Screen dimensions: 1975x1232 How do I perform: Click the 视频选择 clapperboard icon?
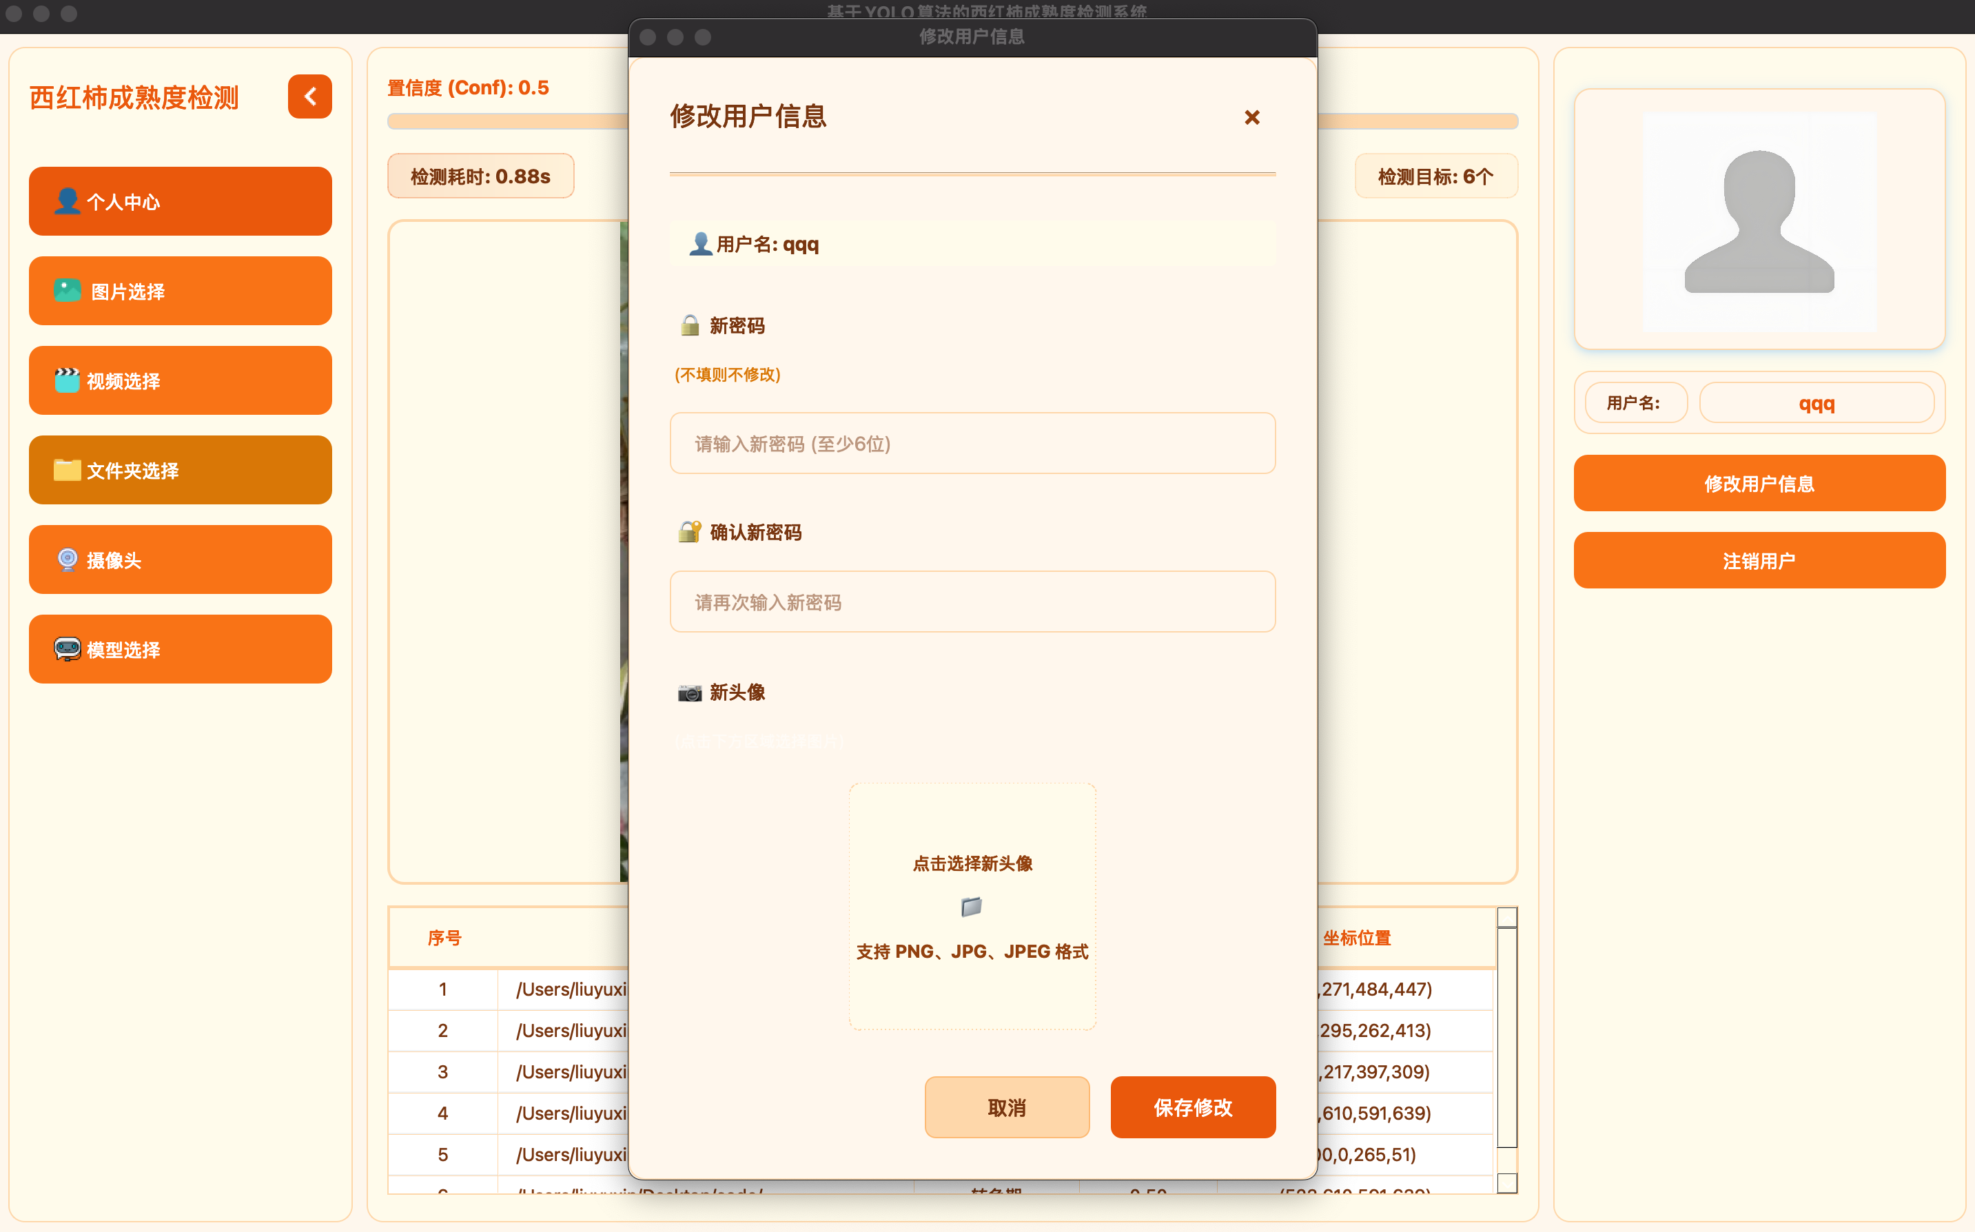tap(66, 380)
